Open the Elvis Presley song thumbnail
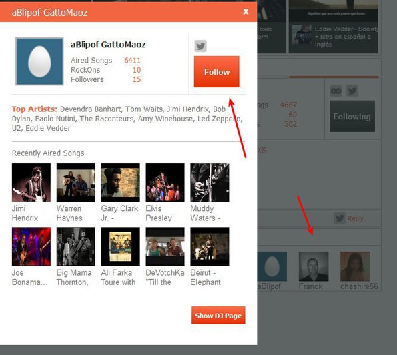397x355 pixels. tap(165, 182)
